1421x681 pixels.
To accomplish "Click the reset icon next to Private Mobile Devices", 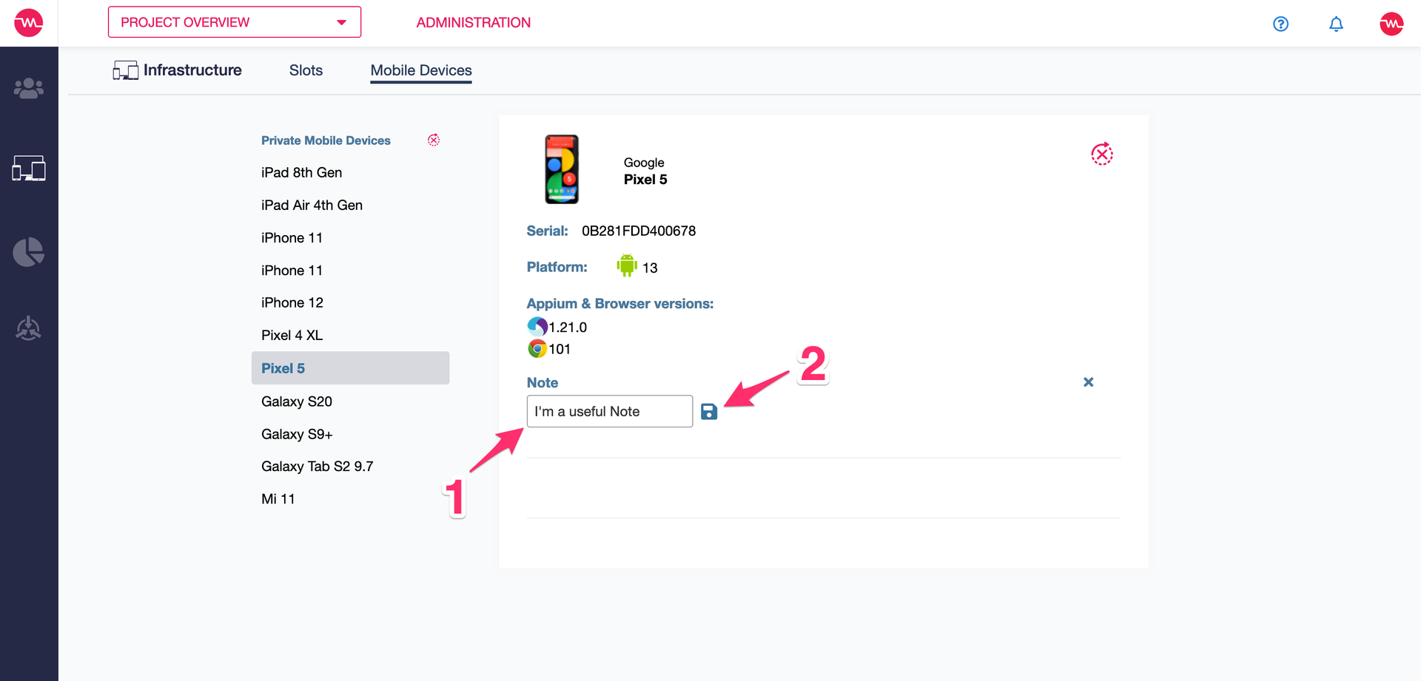I will pos(434,140).
